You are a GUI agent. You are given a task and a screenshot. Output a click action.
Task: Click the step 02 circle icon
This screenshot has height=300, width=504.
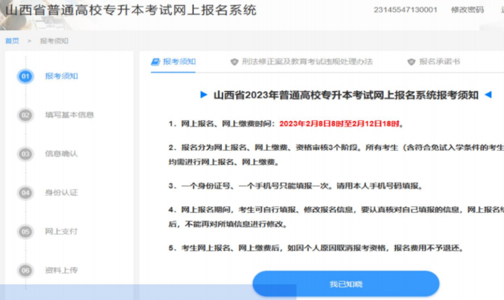tap(25, 115)
